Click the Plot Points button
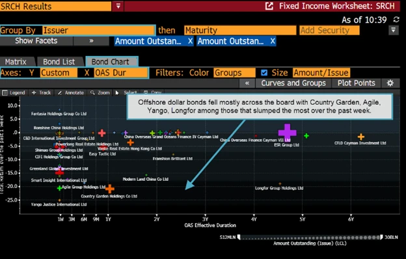This screenshot has height=259, width=406. click(x=357, y=83)
